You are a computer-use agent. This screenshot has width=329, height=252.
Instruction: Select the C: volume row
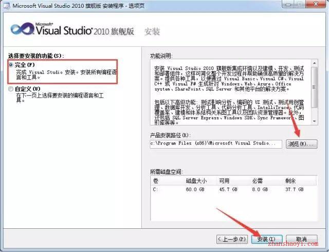[x=233, y=189]
